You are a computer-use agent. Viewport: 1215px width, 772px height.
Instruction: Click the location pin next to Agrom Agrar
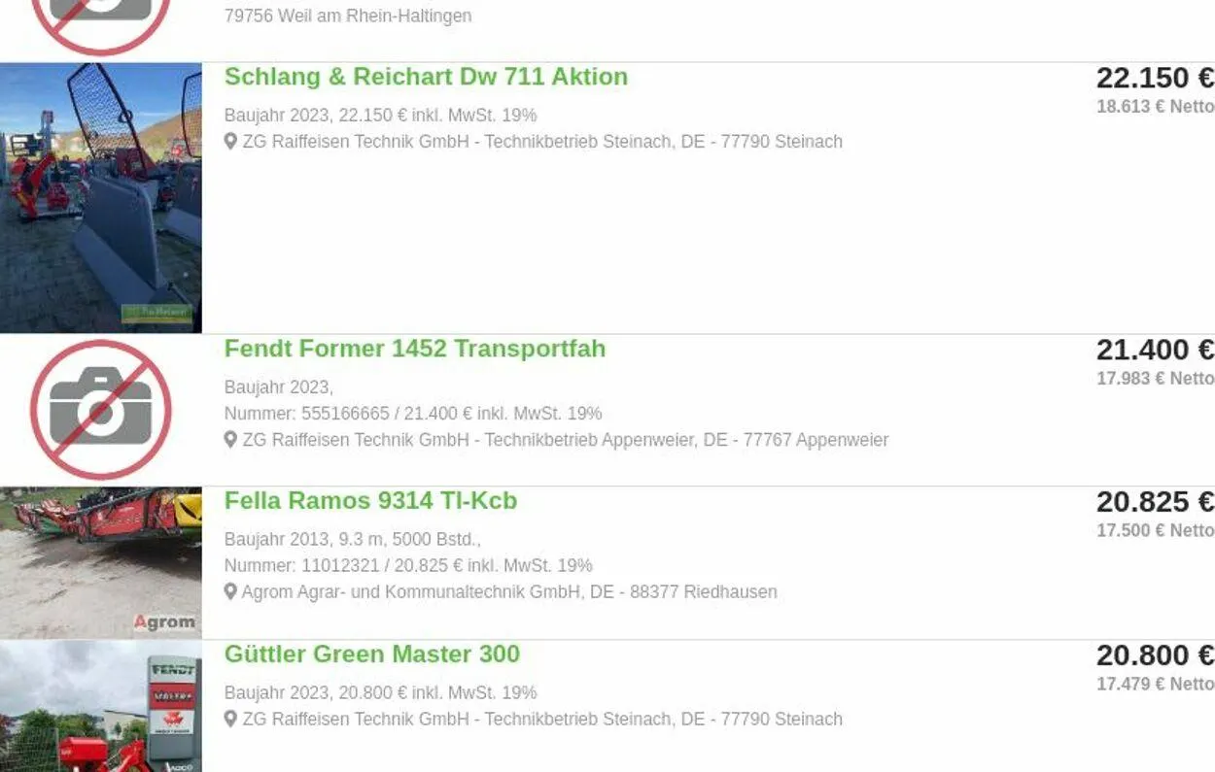(230, 591)
